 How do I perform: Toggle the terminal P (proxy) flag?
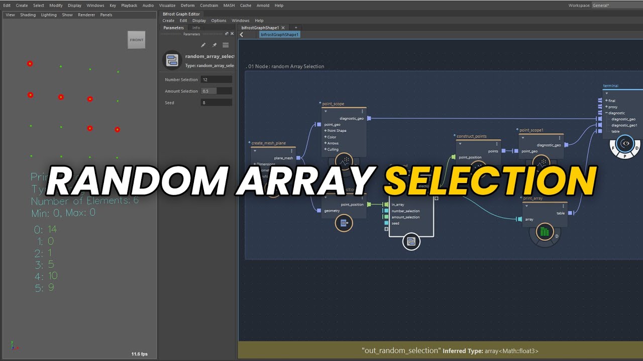point(625,156)
